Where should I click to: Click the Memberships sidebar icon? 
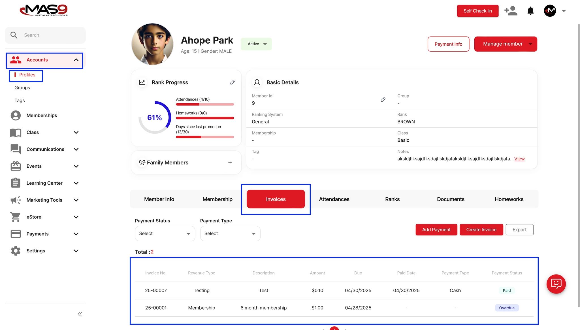(x=16, y=116)
